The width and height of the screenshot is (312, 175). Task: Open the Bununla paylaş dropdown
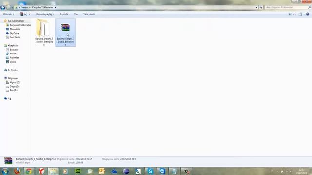pyautogui.click(x=45, y=14)
